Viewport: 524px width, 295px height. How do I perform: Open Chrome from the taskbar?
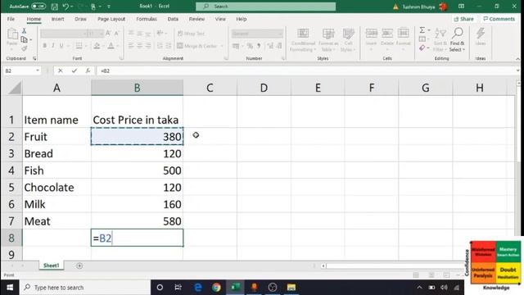[x=216, y=288]
